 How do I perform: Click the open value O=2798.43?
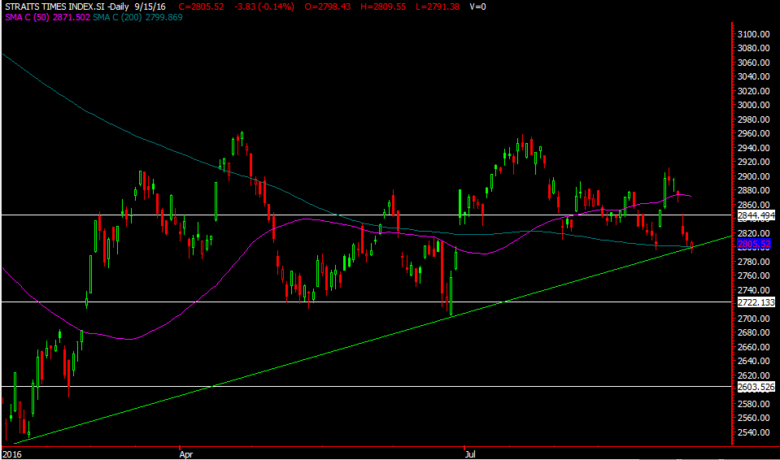tap(328, 7)
